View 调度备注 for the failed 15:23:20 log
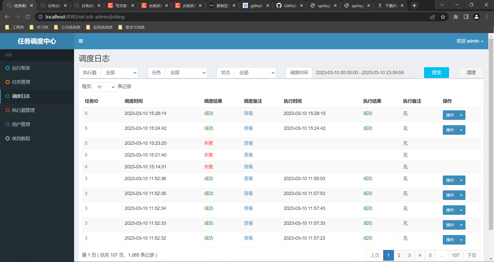 tap(248, 143)
